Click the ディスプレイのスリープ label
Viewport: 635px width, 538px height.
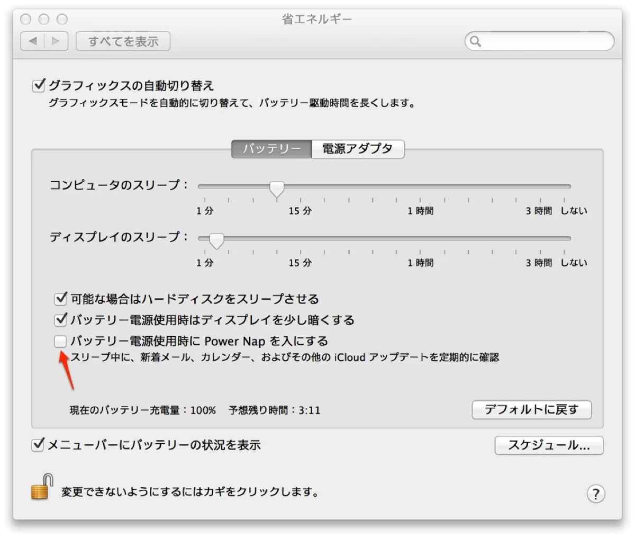pos(119,237)
